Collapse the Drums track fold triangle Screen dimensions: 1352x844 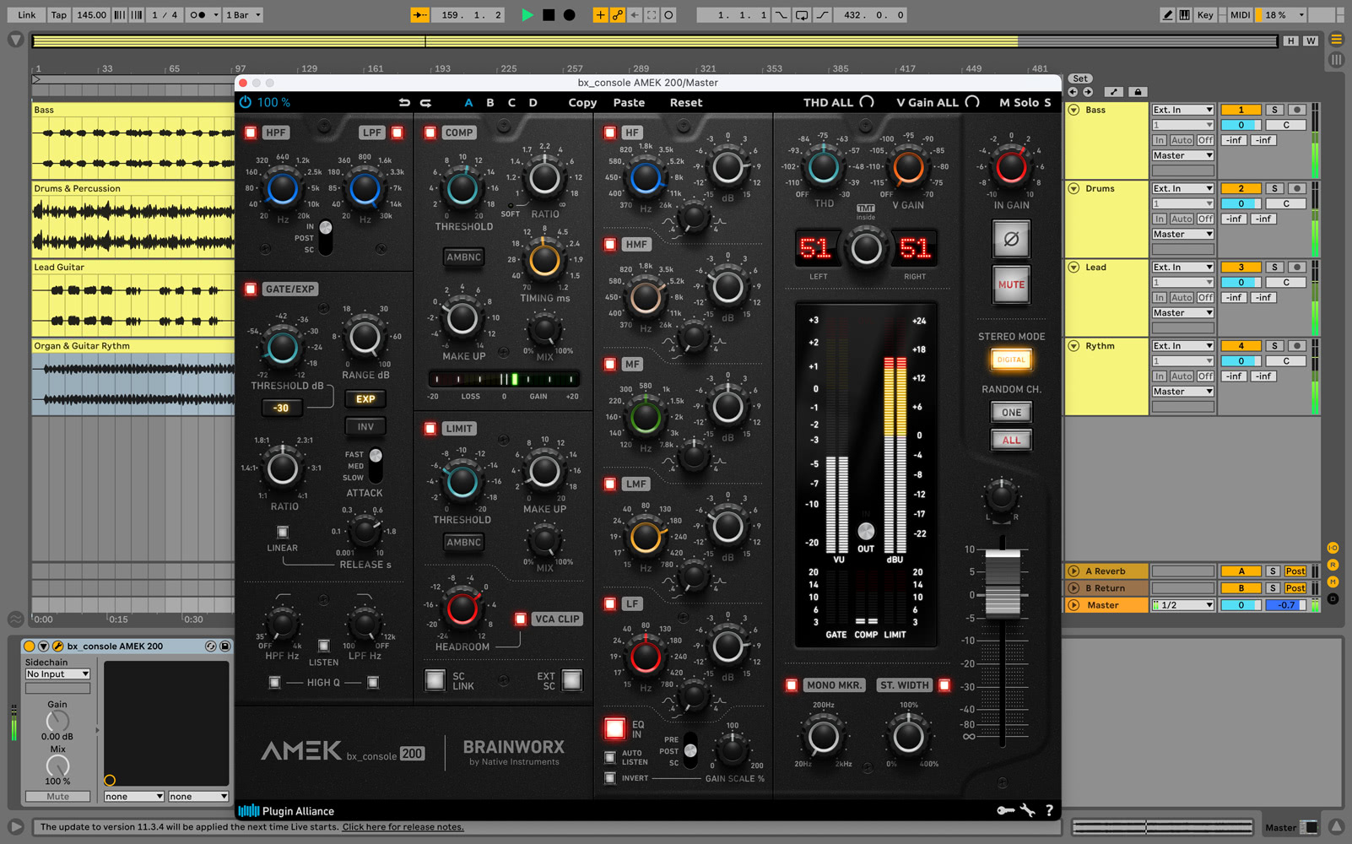coord(1073,188)
